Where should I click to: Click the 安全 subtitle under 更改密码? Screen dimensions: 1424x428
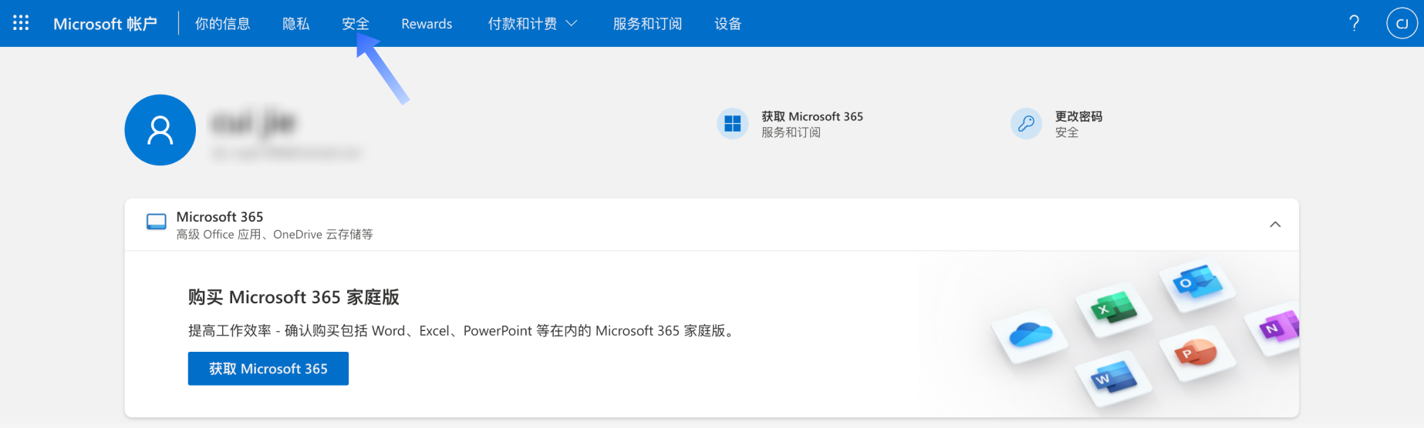tap(1067, 132)
